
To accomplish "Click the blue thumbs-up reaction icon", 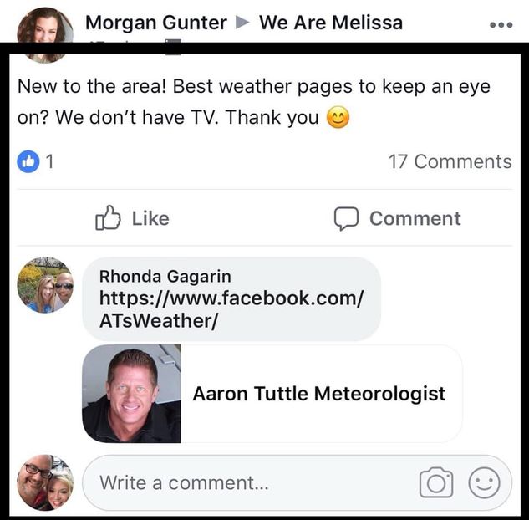I will [x=28, y=161].
